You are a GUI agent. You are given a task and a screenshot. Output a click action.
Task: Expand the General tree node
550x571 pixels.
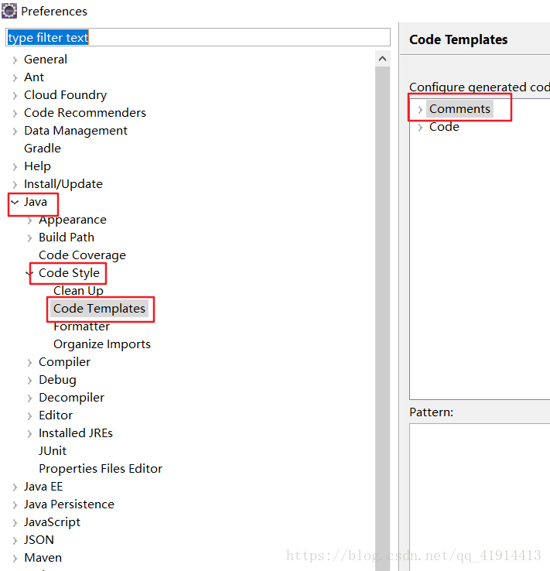15,60
